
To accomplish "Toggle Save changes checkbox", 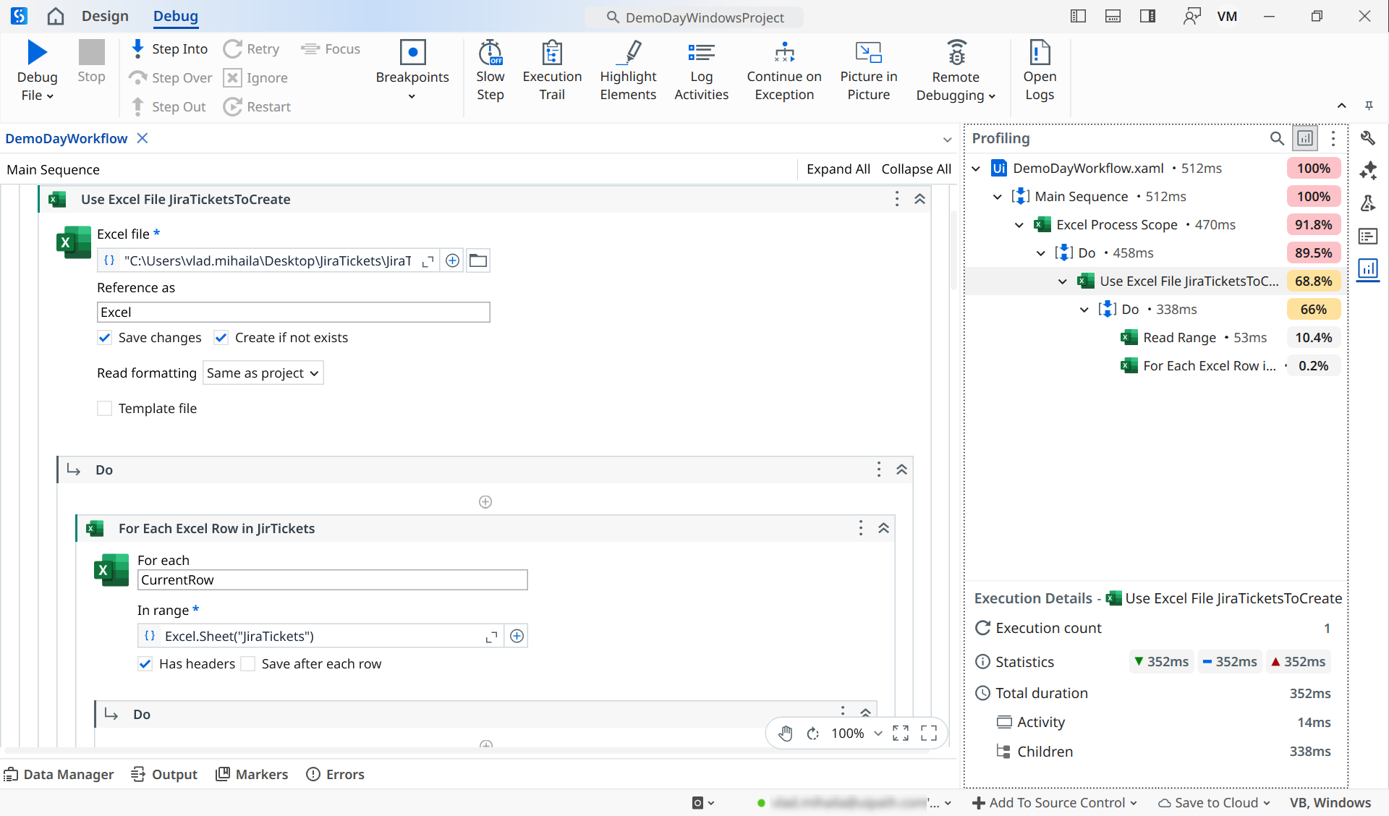I will [105, 338].
